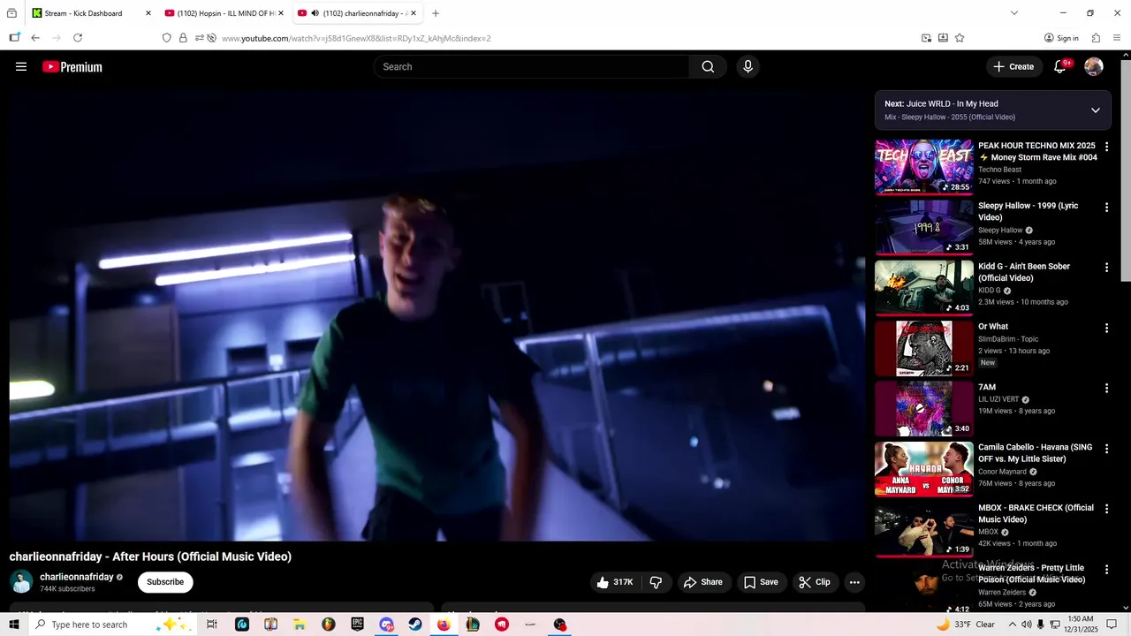The height and width of the screenshot is (636, 1131).
Task: Open Epic Games launcher in the taskbar
Action: pyautogui.click(x=357, y=625)
